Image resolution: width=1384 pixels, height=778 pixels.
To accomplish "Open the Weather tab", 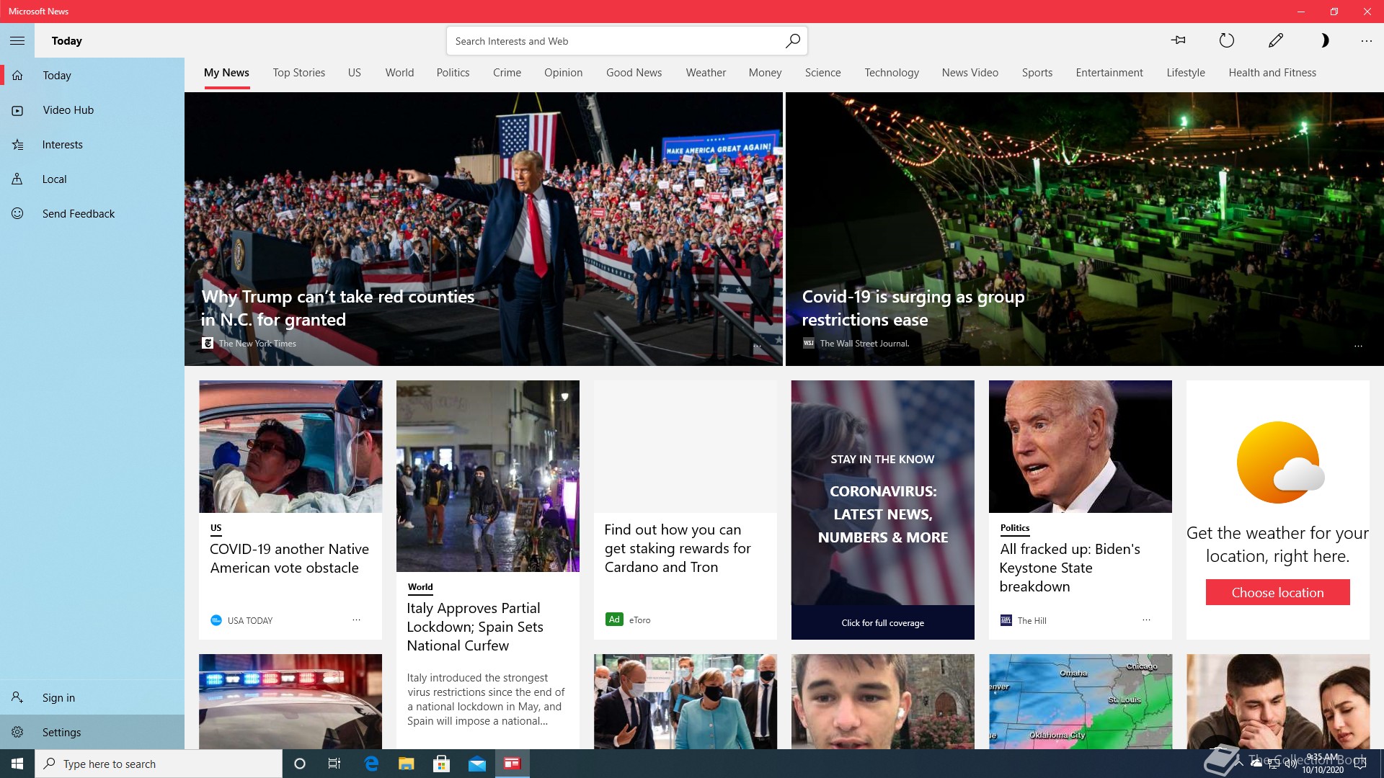I will (x=706, y=73).
